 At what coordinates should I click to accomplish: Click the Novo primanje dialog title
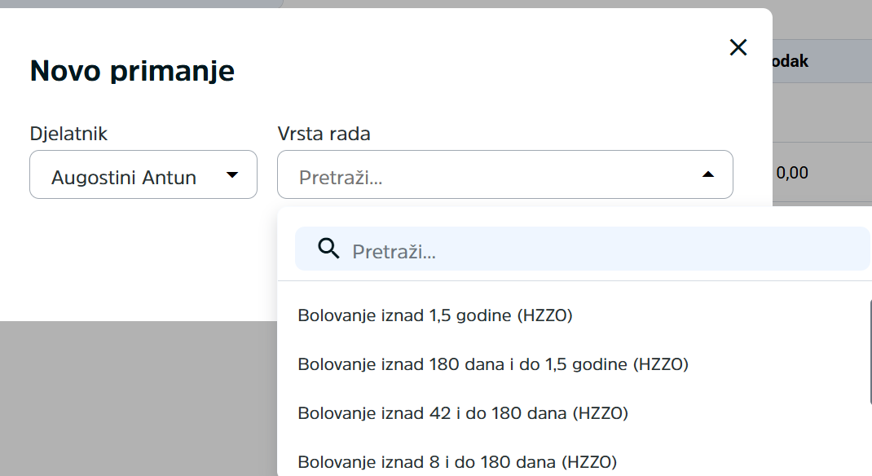tap(132, 71)
